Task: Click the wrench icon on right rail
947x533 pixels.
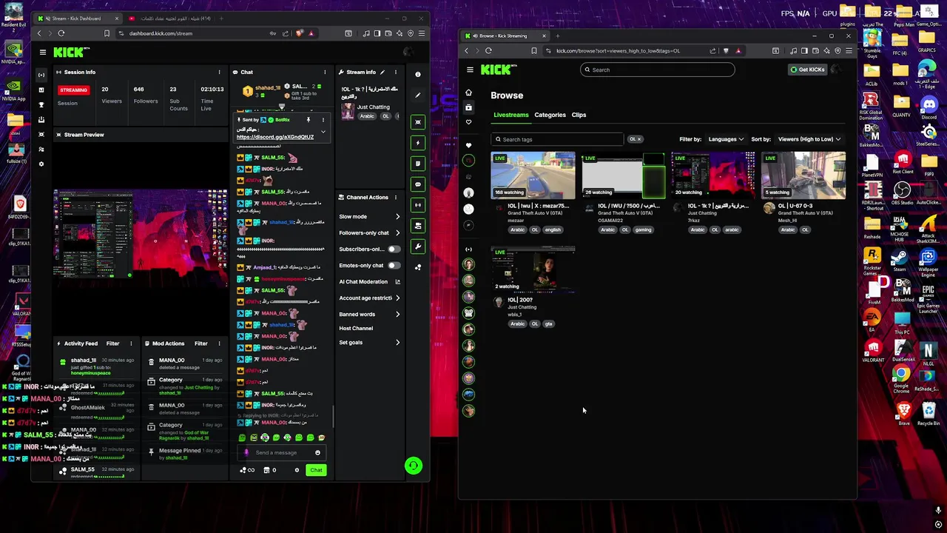Action: tap(418, 247)
